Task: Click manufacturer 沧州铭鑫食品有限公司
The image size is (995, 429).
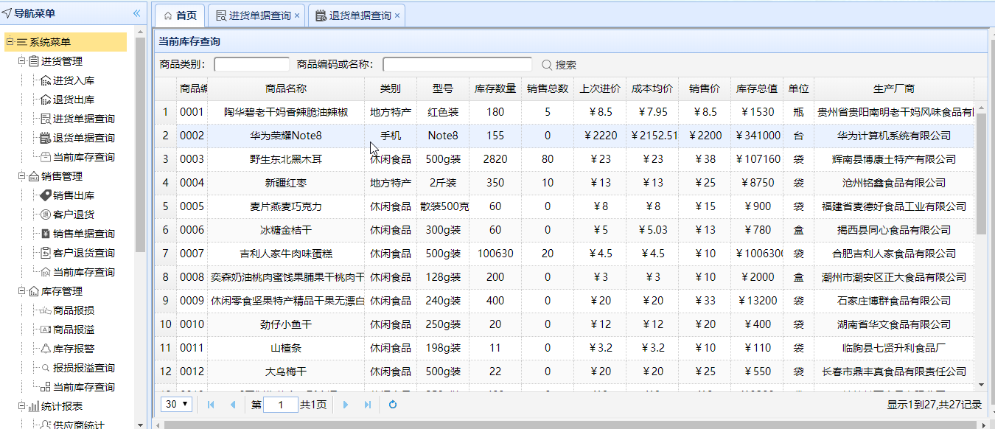Action: [894, 183]
